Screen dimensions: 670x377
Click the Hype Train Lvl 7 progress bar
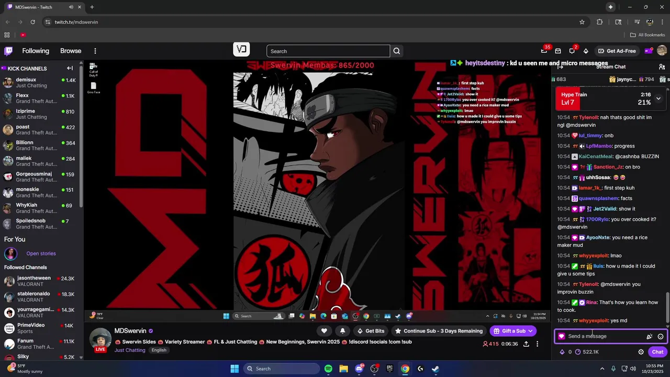point(611,99)
